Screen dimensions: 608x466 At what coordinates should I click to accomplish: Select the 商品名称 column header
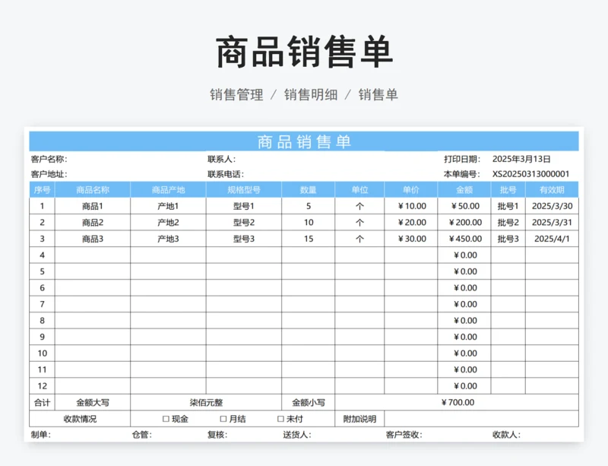93,190
